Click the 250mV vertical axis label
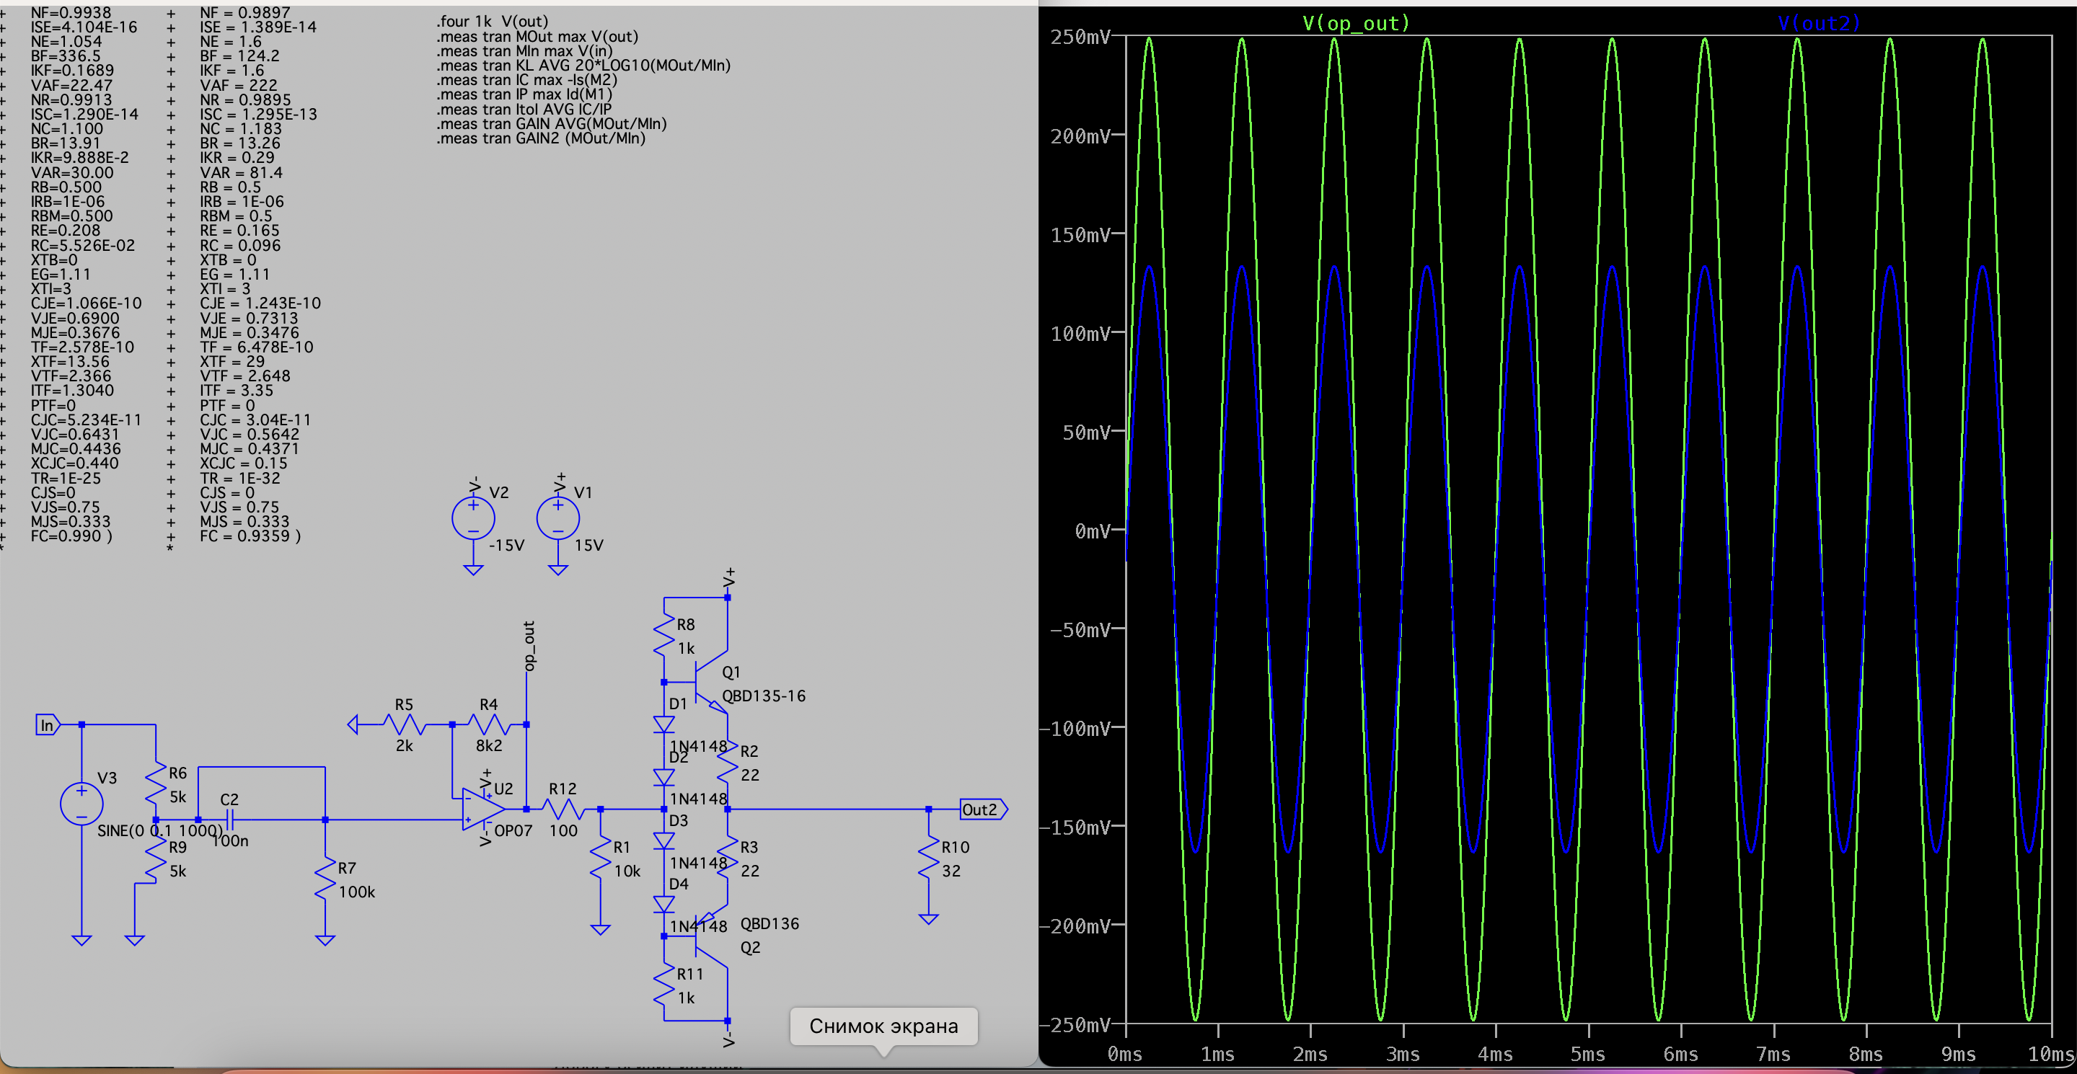 1079,37
